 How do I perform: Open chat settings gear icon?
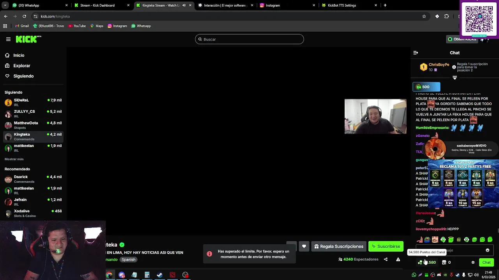pyautogui.click(x=473, y=262)
